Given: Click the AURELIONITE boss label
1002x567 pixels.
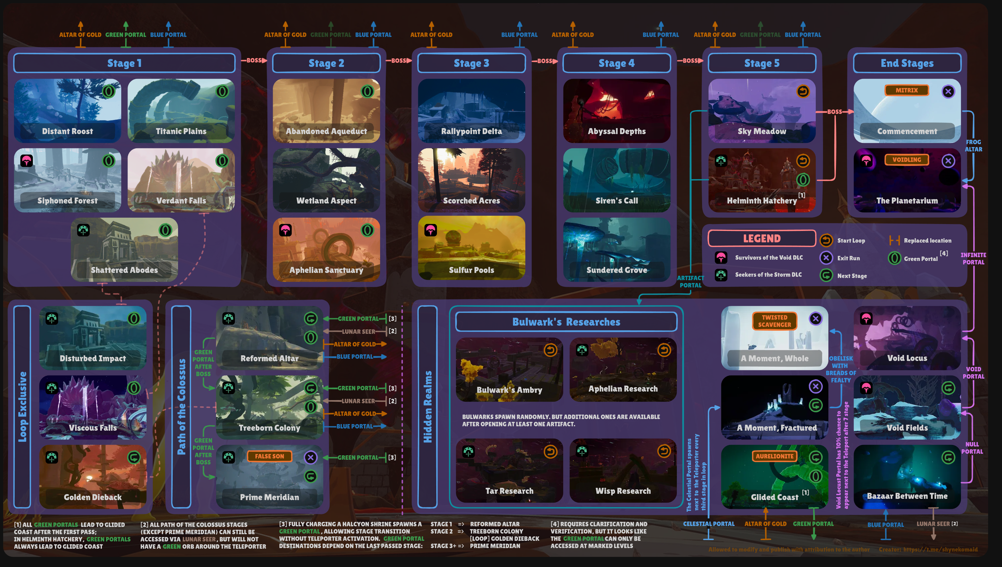Looking at the screenshot, I should pyautogui.click(x=774, y=456).
